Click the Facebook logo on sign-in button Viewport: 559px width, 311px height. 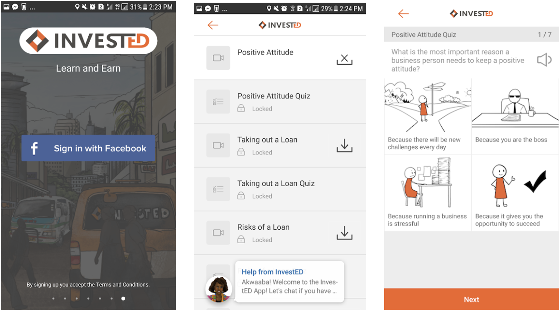(34, 148)
